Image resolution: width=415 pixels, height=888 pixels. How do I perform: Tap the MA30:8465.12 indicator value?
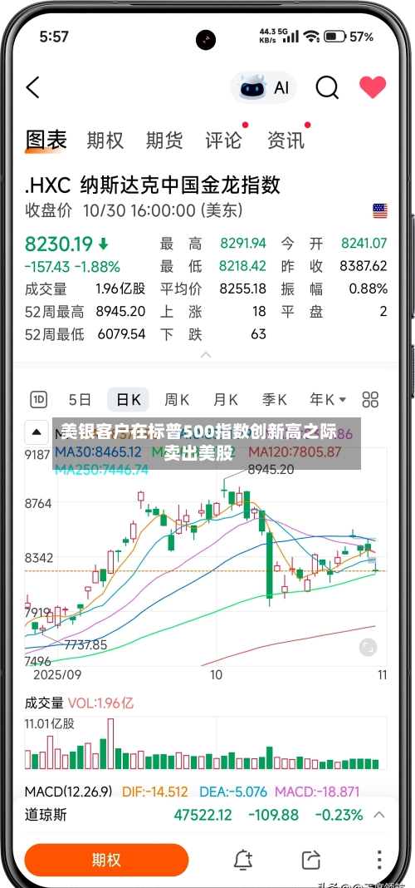[98, 452]
